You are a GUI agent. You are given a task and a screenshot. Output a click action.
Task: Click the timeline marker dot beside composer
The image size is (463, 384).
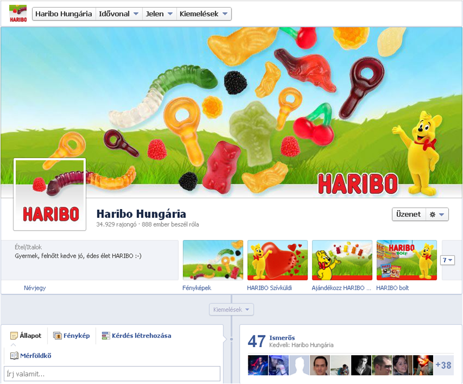[231, 339]
